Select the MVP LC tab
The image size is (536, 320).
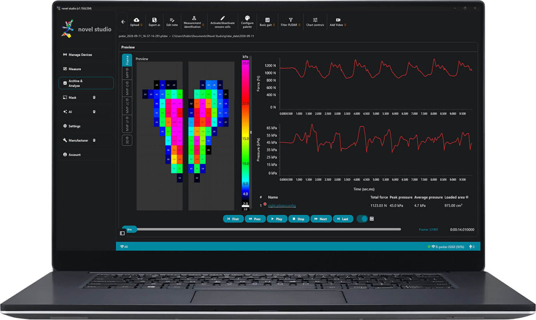pyautogui.click(x=127, y=106)
